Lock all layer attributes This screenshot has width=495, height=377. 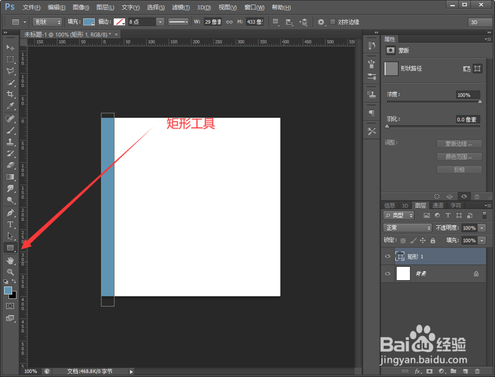pyautogui.click(x=433, y=241)
